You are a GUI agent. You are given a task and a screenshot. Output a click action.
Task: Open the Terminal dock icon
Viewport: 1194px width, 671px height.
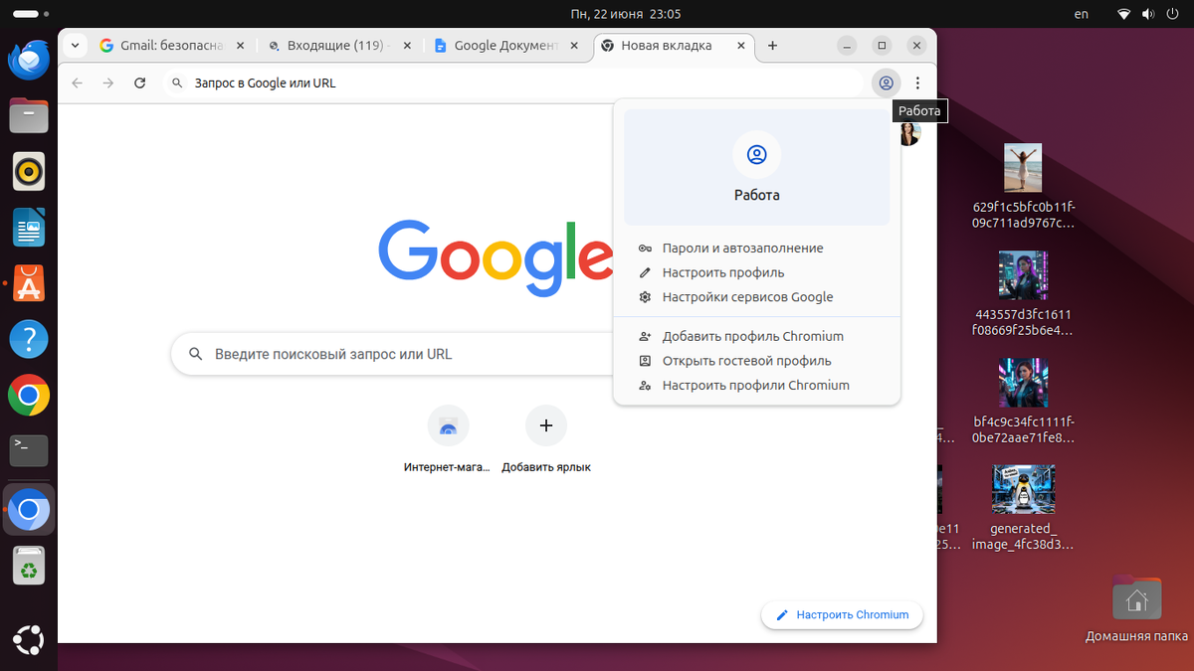click(x=29, y=450)
